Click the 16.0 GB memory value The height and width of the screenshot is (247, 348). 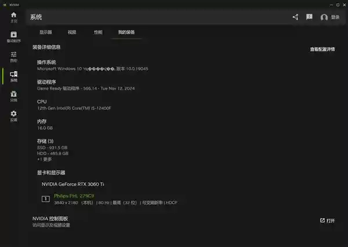click(x=45, y=128)
